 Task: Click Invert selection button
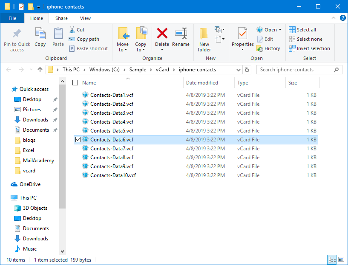(x=309, y=48)
